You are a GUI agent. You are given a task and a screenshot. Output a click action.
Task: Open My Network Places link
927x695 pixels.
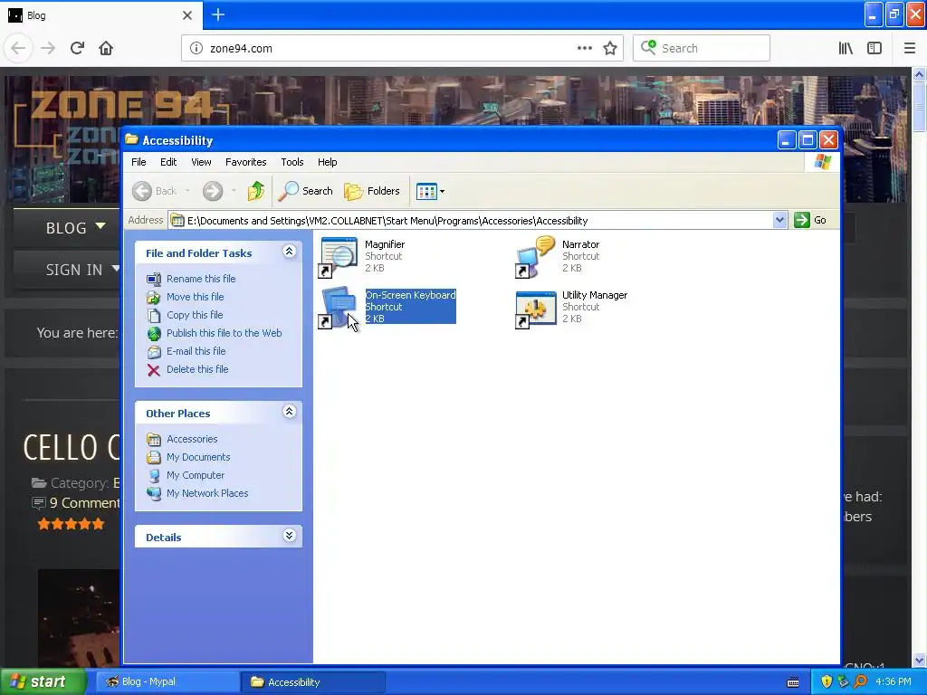(x=207, y=493)
